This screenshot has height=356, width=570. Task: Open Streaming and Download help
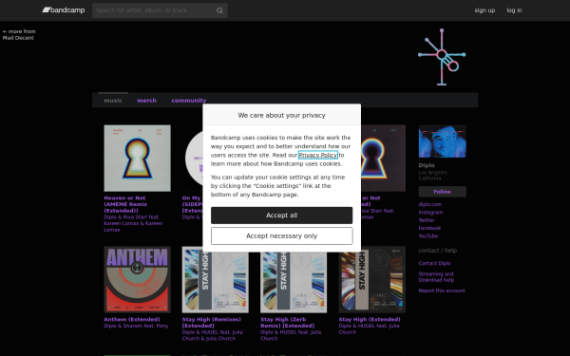click(436, 277)
